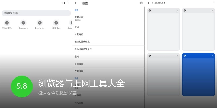Open the NOYB shortcut icon

pyautogui.click(x=56, y=23)
